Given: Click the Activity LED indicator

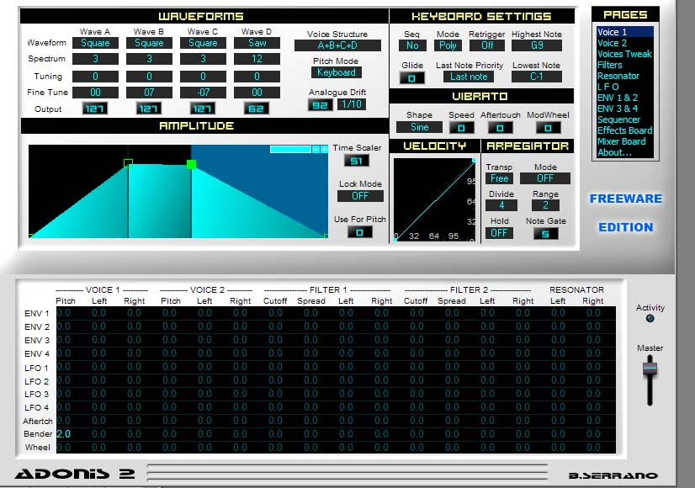Looking at the screenshot, I should point(650,318).
